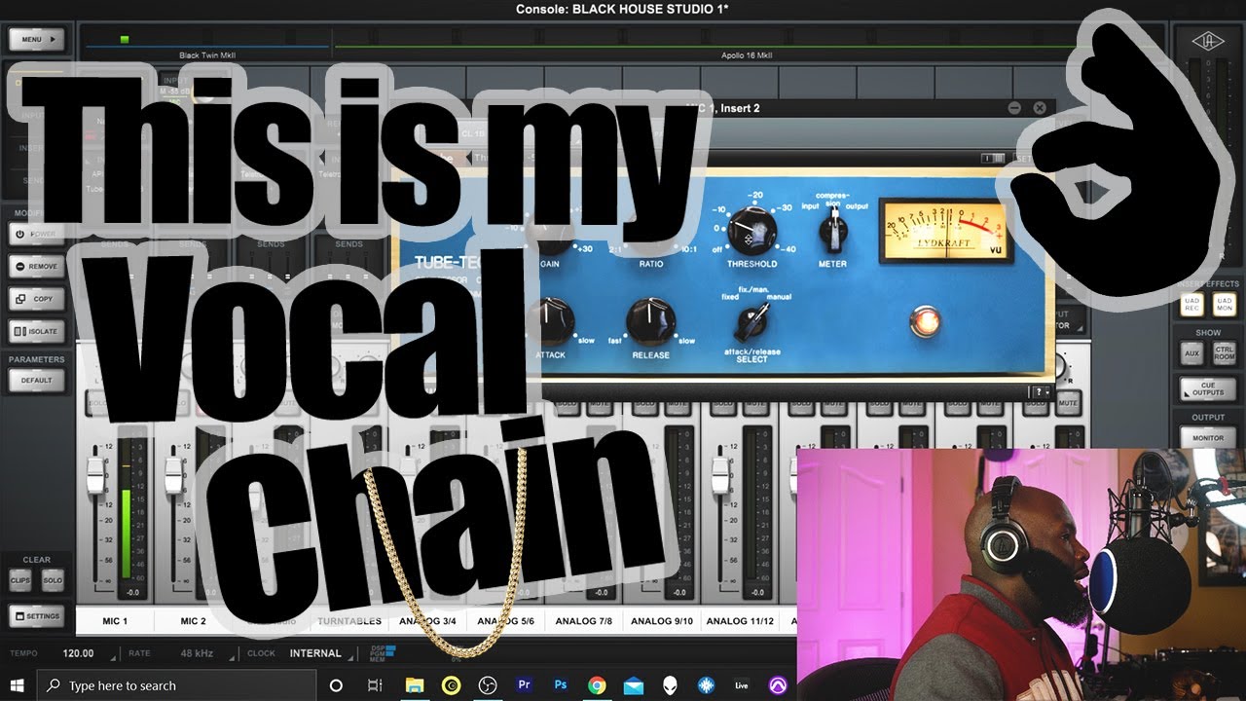Reset parameters with the DEFAULT button

[x=36, y=381]
